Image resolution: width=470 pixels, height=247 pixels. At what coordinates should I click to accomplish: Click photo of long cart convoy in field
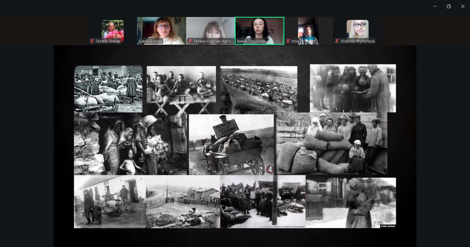[x=258, y=89]
